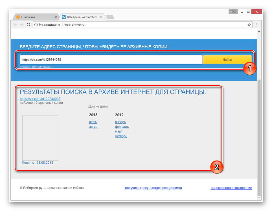The image size is (272, 211).
Task: Click the vertical page scrollbar
Action: click(259, 135)
